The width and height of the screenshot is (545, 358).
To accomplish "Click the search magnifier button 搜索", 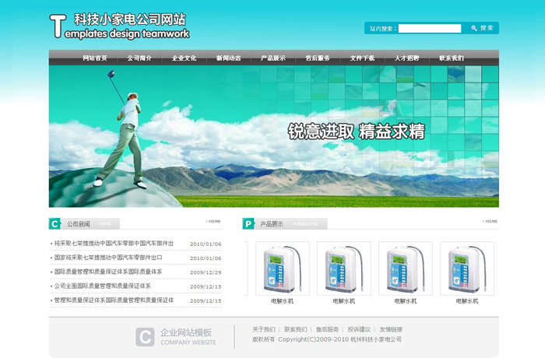I will coord(482,28).
